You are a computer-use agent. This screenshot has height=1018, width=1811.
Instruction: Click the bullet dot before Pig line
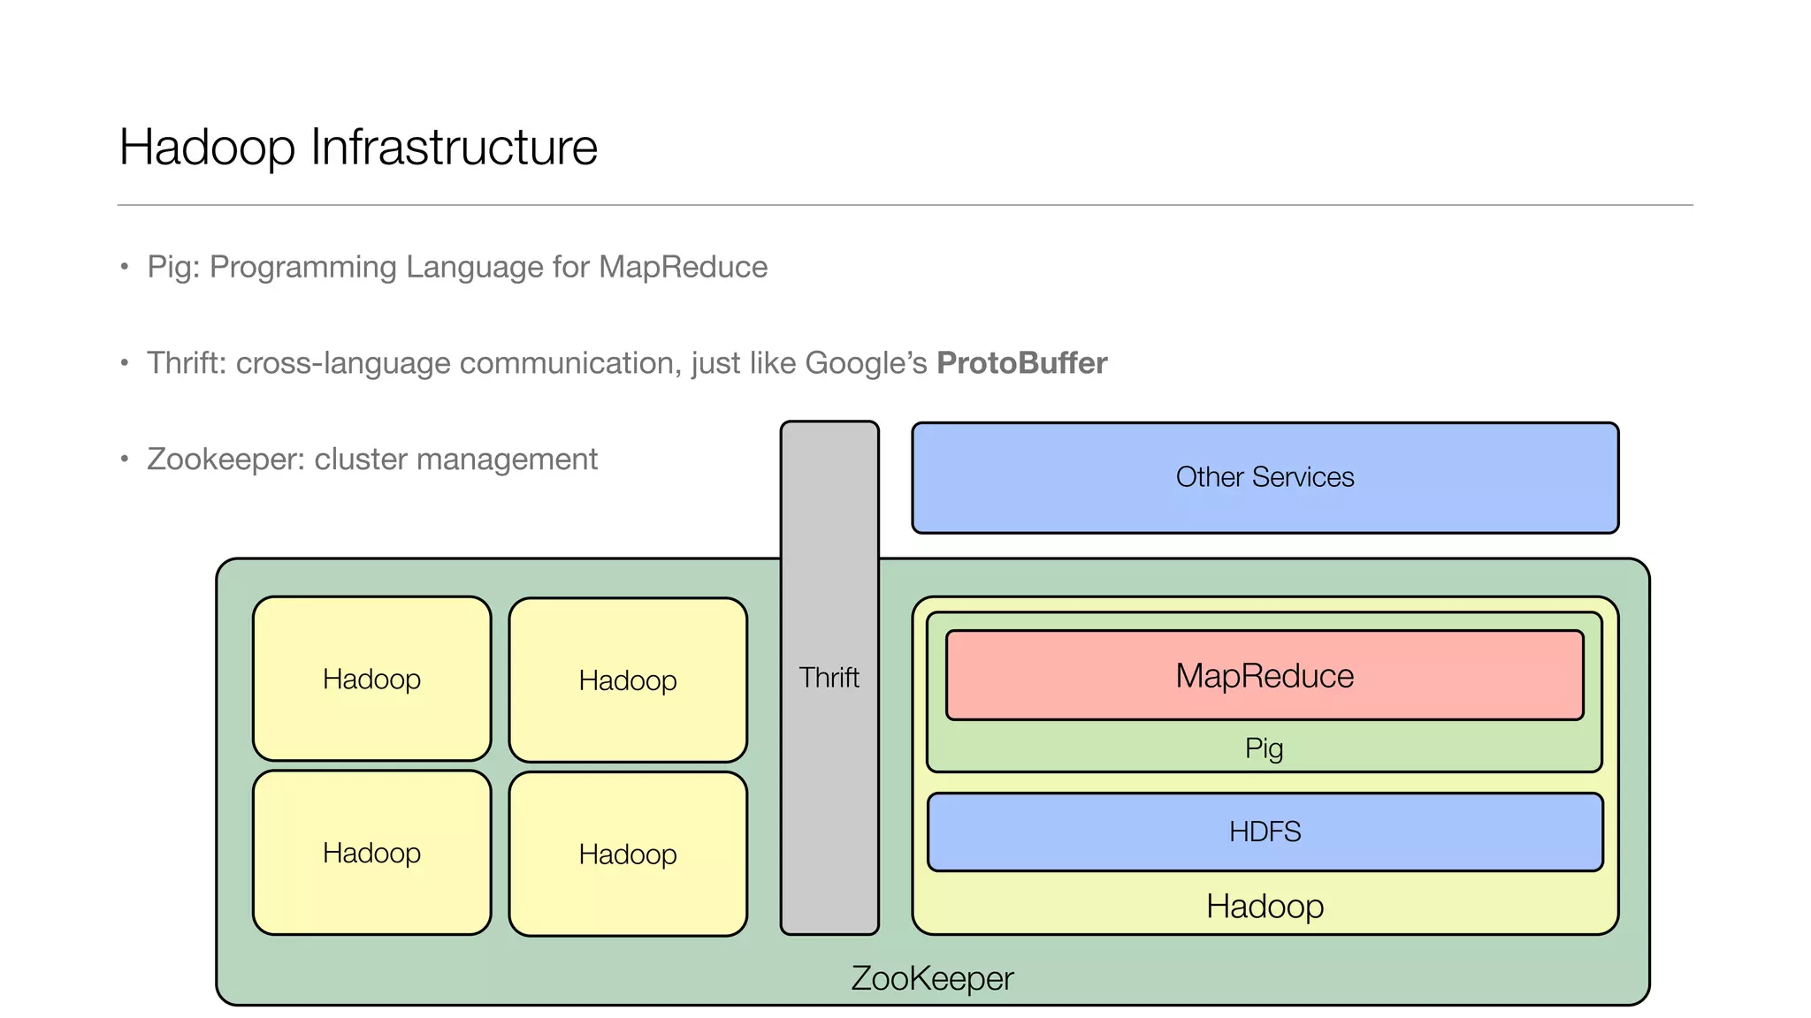(x=125, y=267)
